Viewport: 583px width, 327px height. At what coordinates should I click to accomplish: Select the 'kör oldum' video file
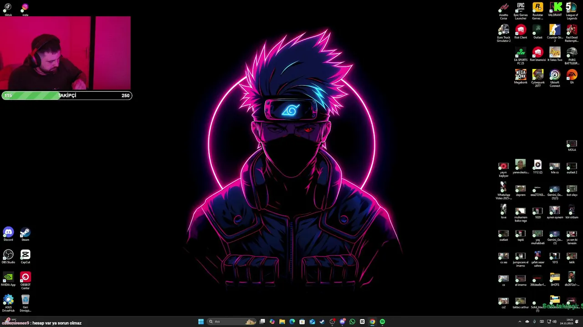(x=572, y=213)
